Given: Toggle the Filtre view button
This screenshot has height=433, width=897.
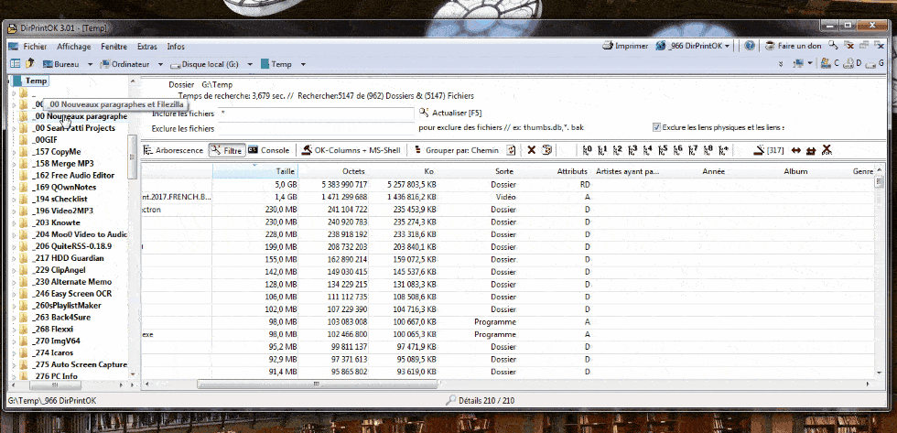Looking at the screenshot, I should 227,150.
